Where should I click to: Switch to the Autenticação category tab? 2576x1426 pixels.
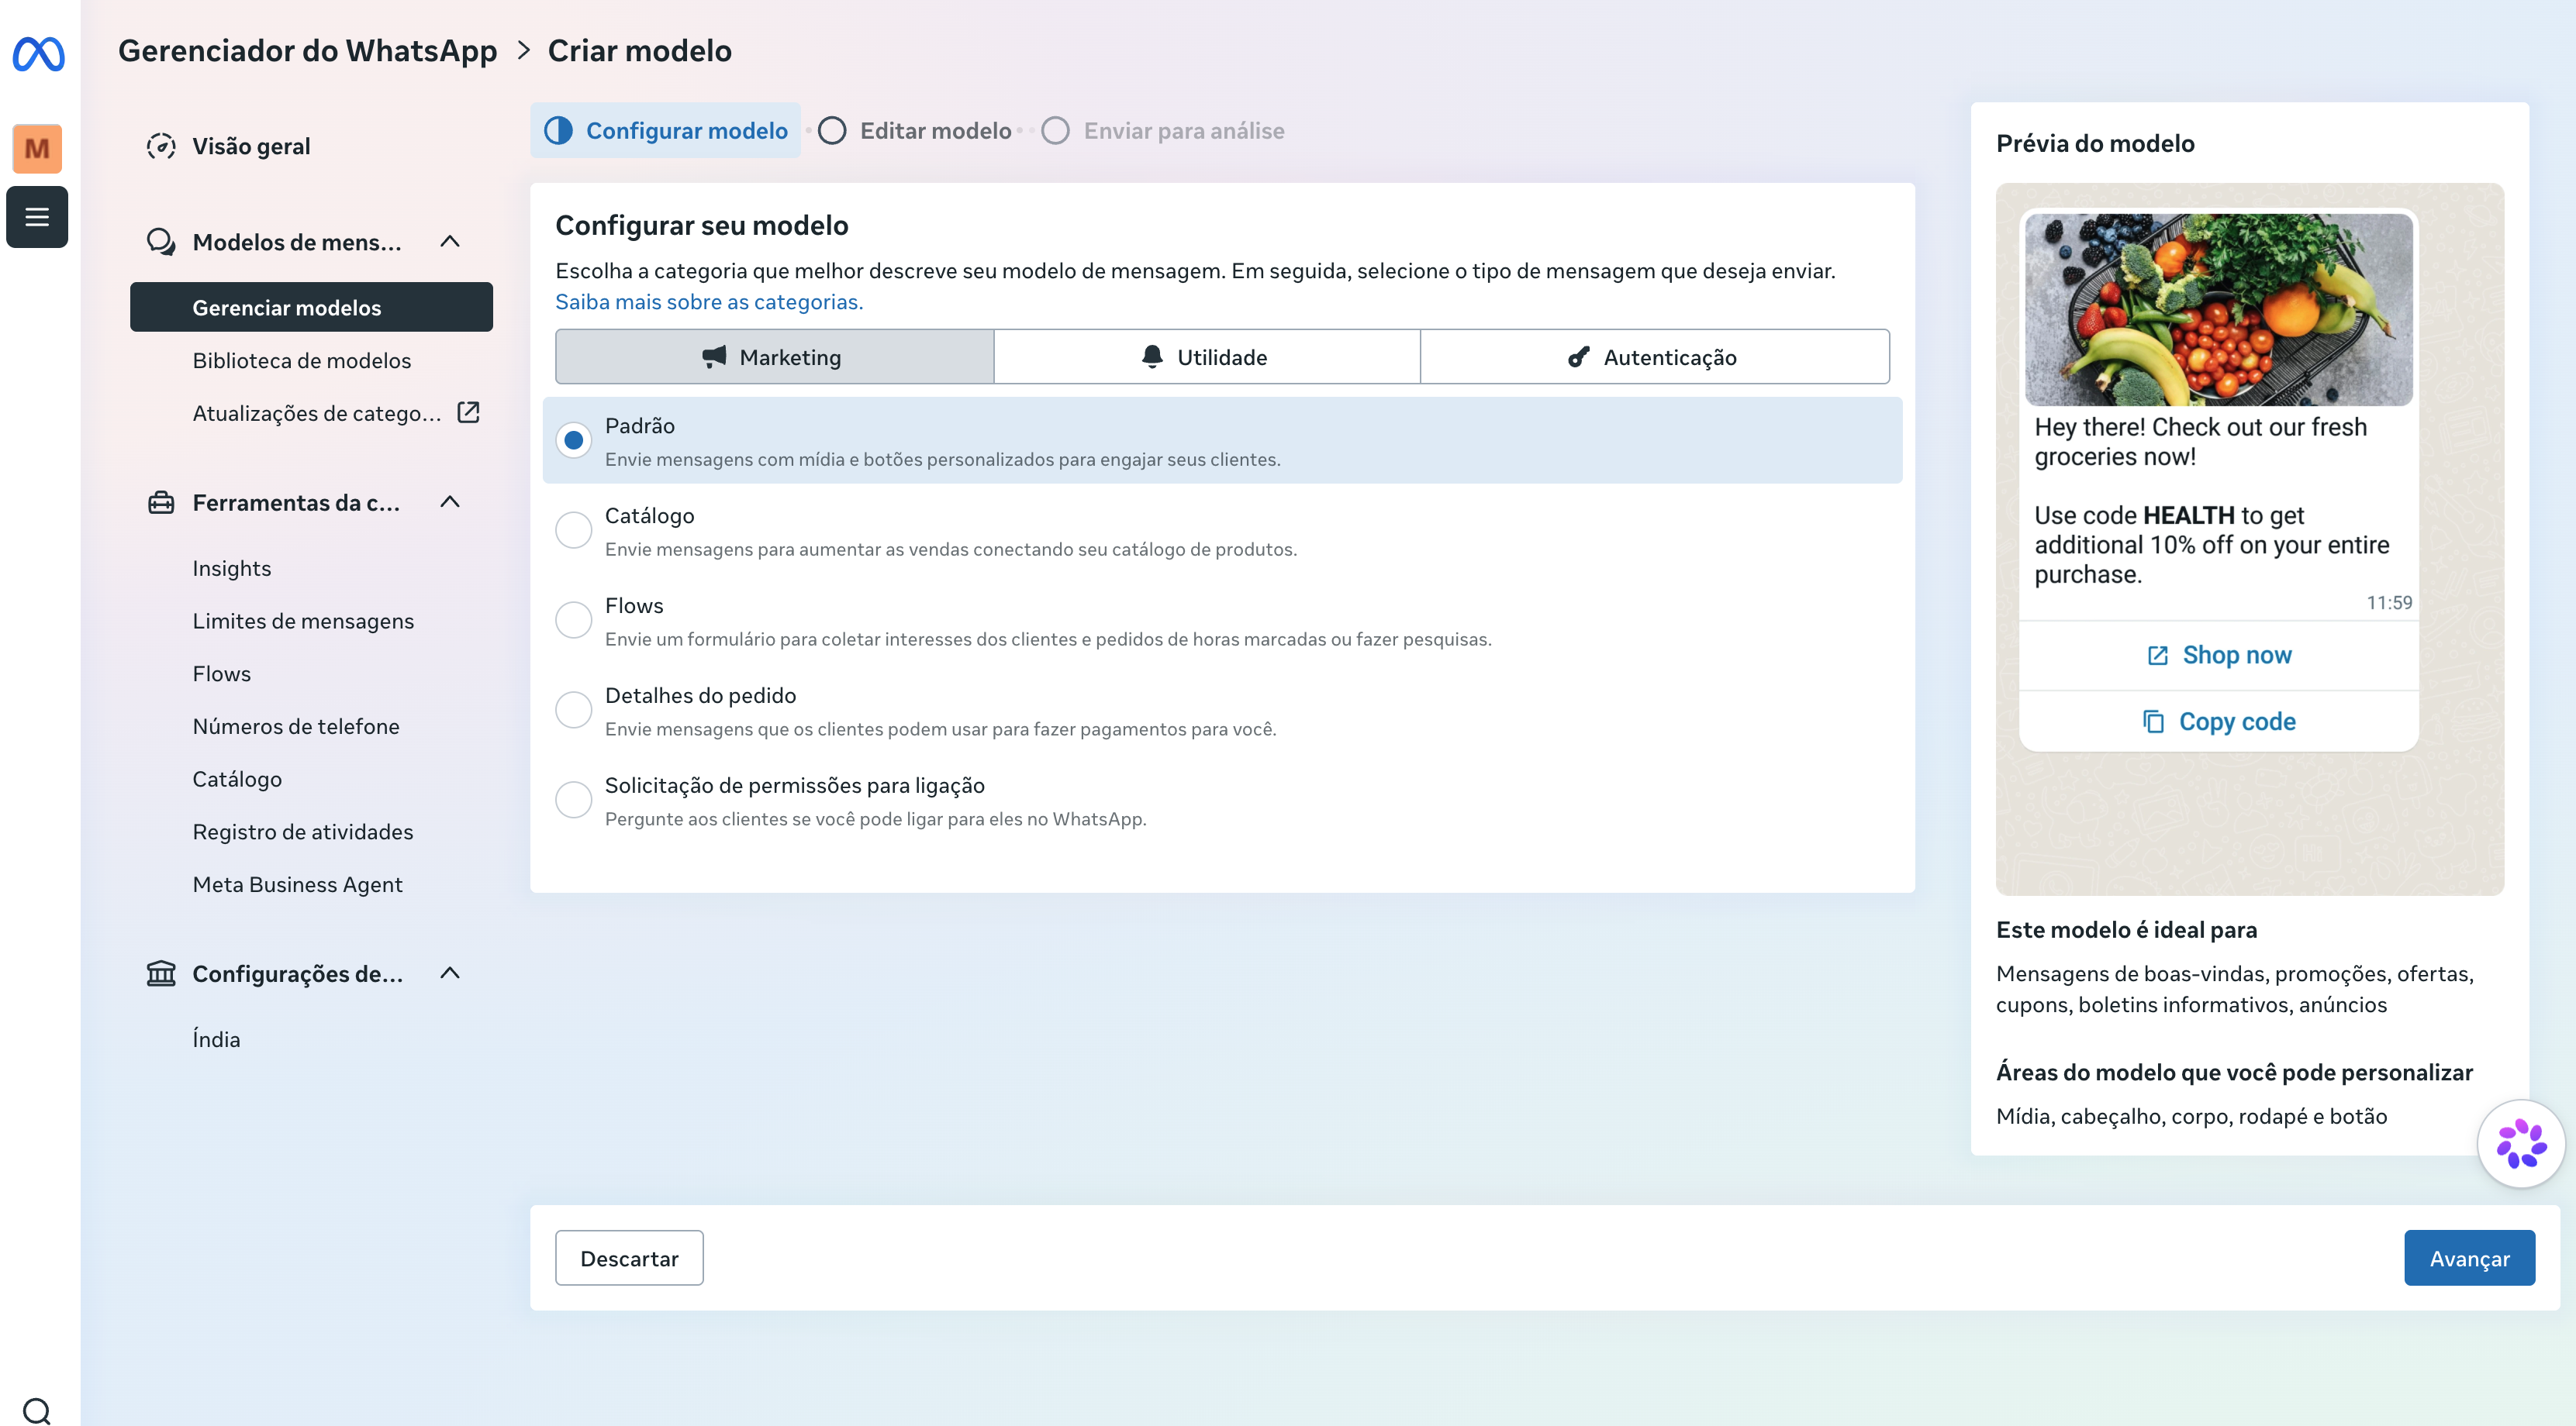[x=1655, y=356]
